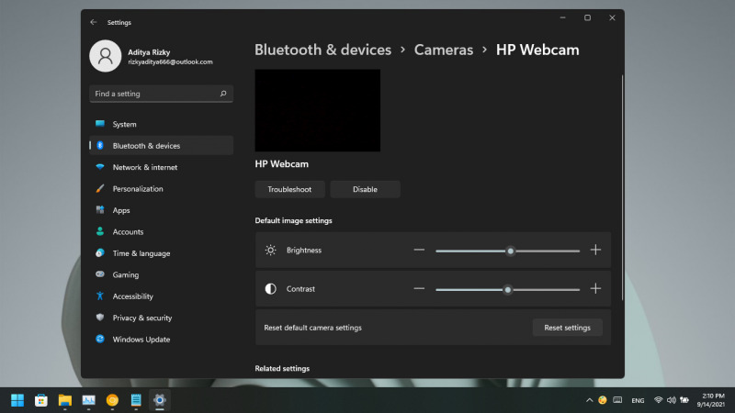Increase brightness with the plus button
Screen dimensions: 735x413
(x=595, y=250)
